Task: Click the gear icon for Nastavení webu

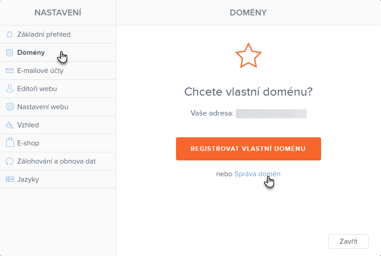Action: [10, 107]
